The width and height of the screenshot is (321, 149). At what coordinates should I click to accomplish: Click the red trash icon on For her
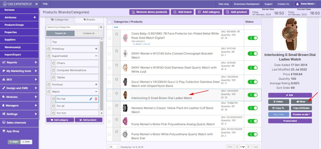click(x=96, y=99)
